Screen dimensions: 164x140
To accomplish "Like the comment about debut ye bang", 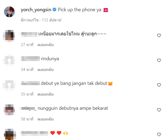I will click(x=159, y=85).
